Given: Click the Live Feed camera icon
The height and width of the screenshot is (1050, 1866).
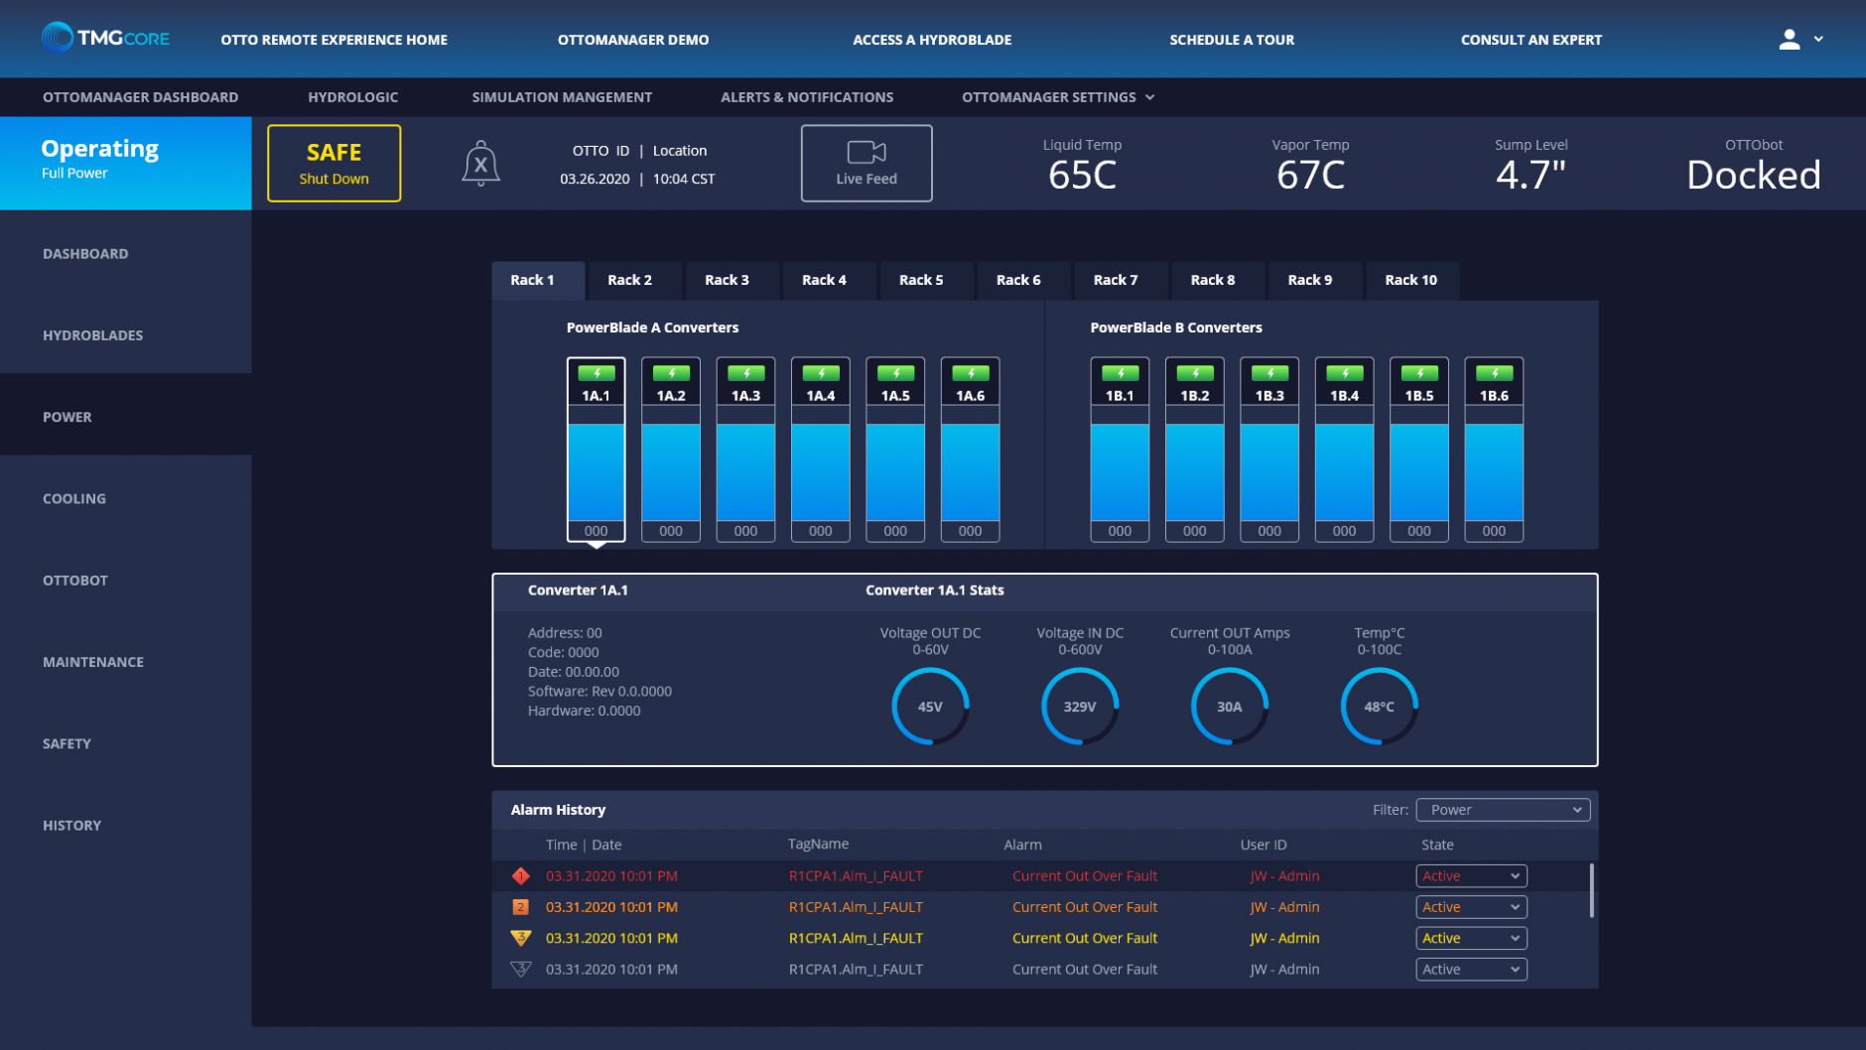Looking at the screenshot, I should (866, 152).
